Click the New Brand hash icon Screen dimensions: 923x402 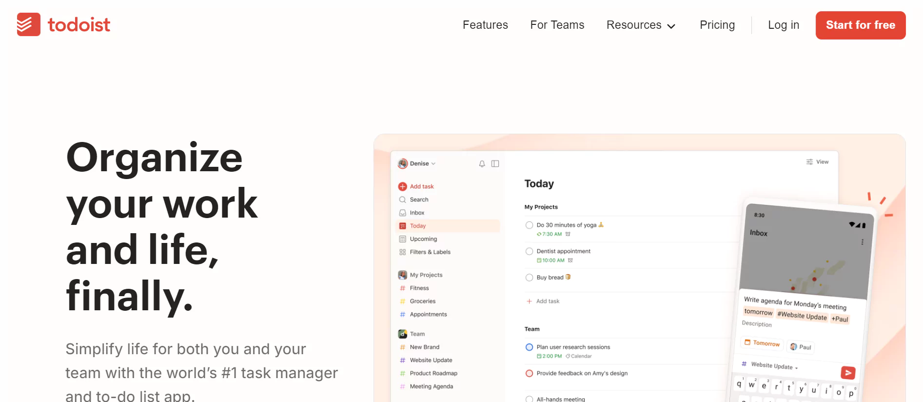point(402,347)
